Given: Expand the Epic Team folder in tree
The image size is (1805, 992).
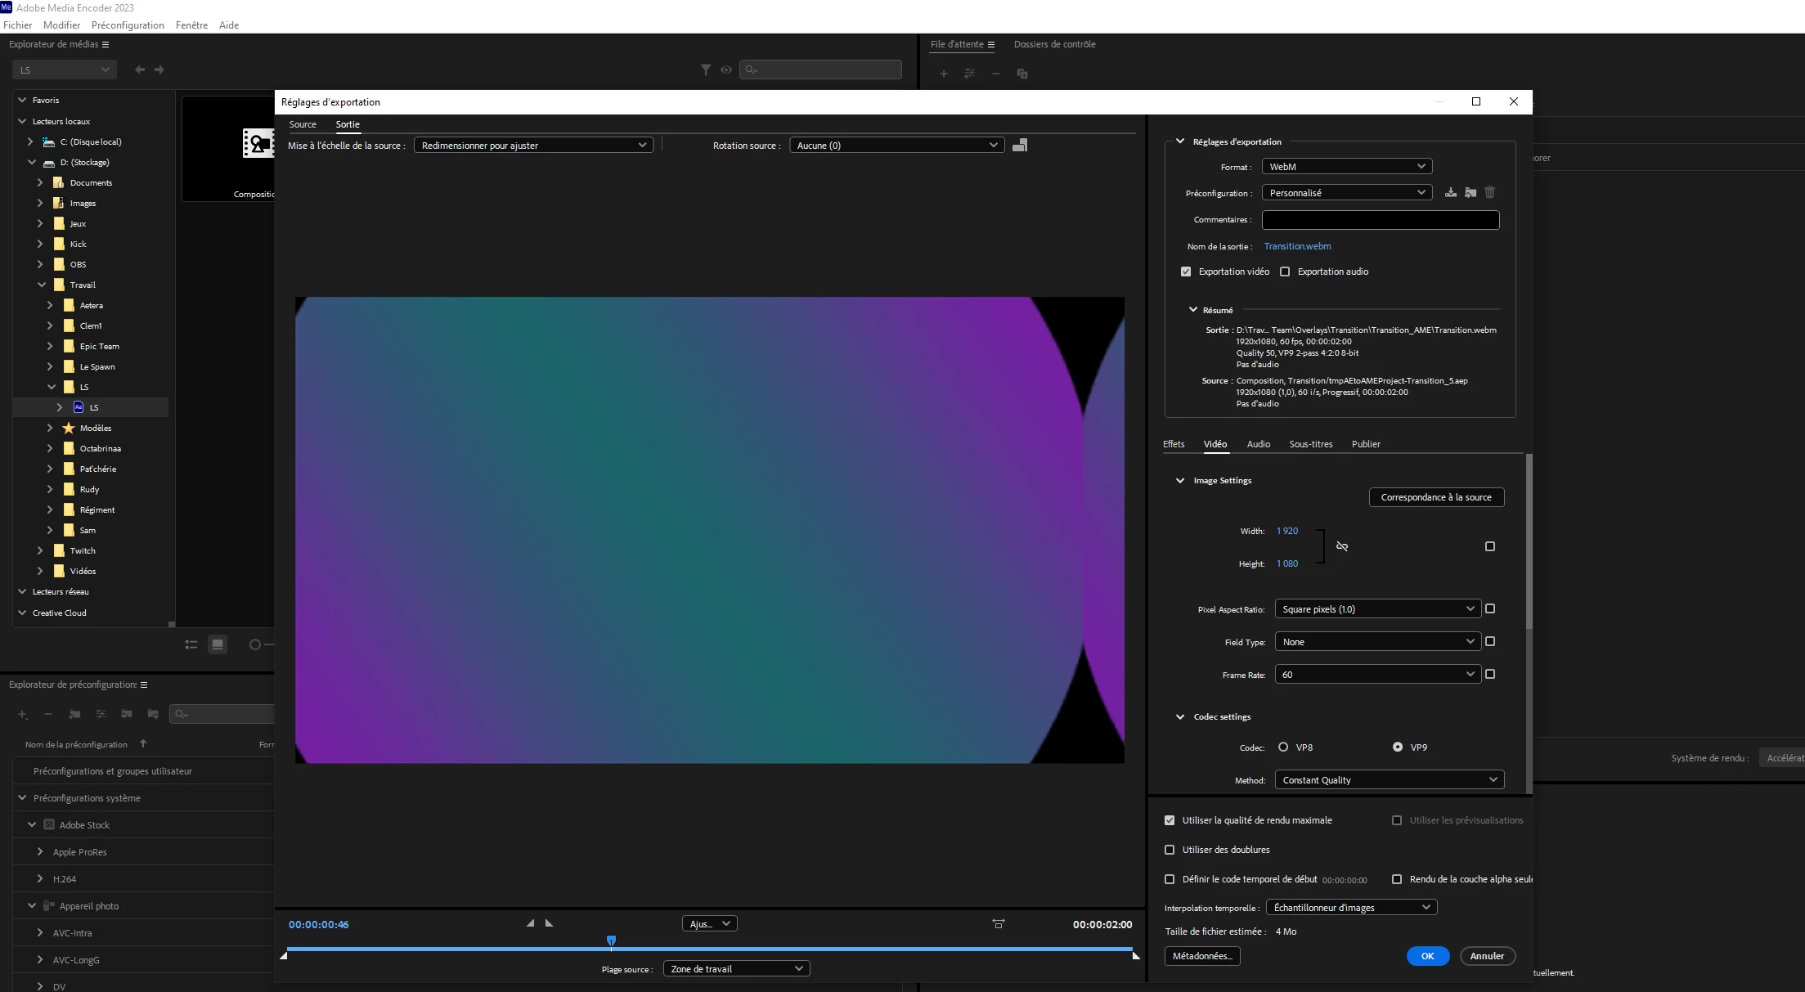Looking at the screenshot, I should coord(50,347).
